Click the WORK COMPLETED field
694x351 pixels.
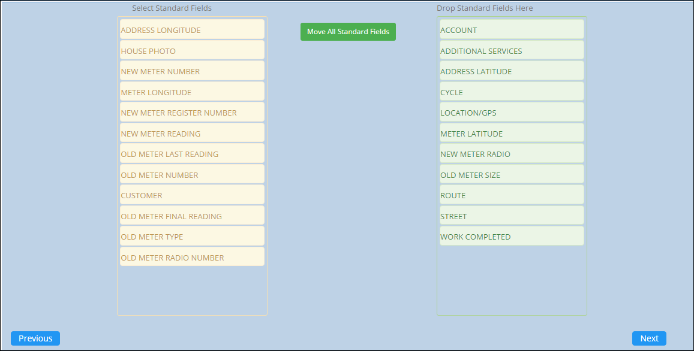(x=512, y=237)
